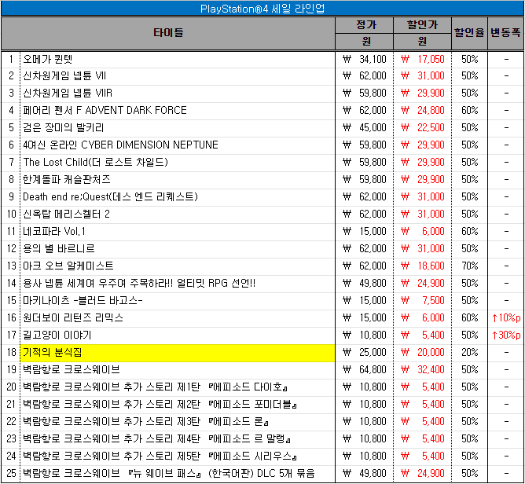The image size is (525, 484).
Task: Click '페어리 펜서 F ADVENT DARK FORCE'
Action: 105,111
